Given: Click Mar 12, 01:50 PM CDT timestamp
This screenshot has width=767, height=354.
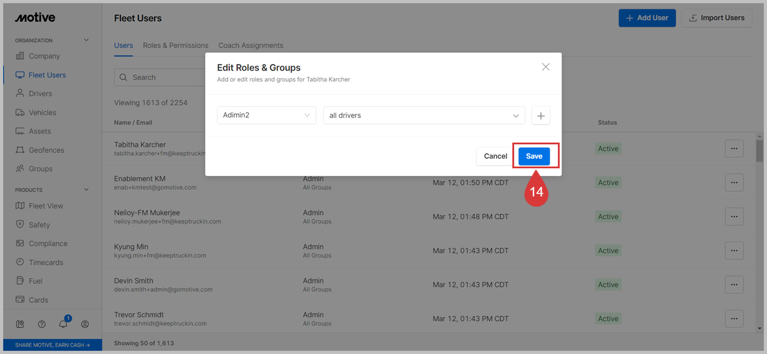Looking at the screenshot, I should pos(470,183).
